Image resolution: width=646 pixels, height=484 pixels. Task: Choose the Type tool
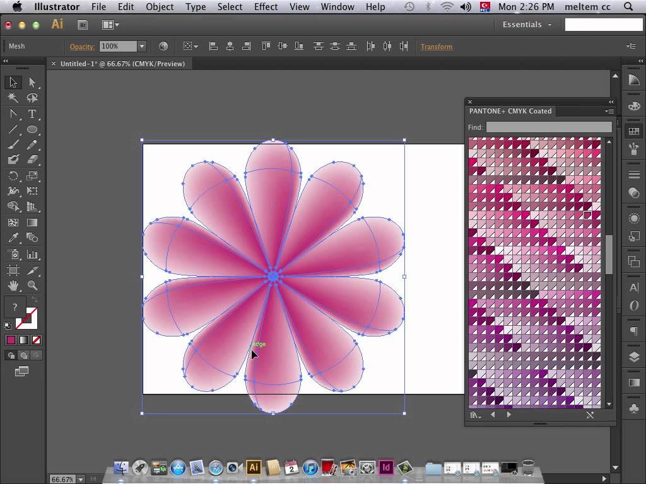(32, 113)
